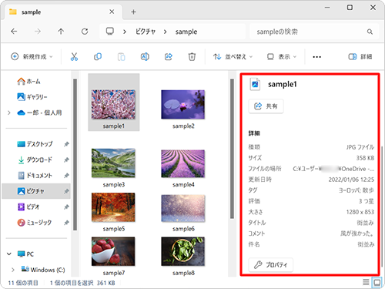Expand the Windows (C:) drive node
The width and height of the screenshot is (385, 289).
[13, 270]
